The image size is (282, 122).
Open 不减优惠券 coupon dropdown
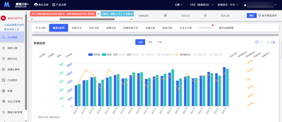point(148,16)
